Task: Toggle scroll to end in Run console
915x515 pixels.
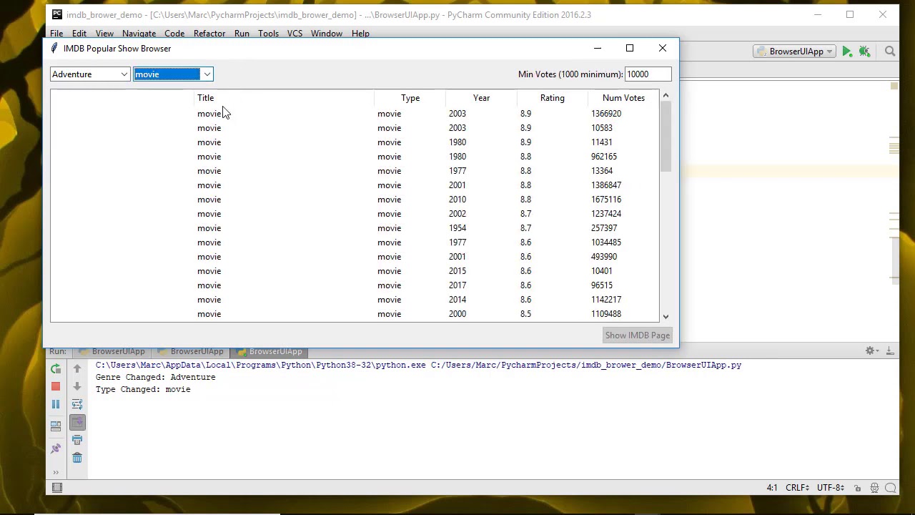Action: (77, 422)
